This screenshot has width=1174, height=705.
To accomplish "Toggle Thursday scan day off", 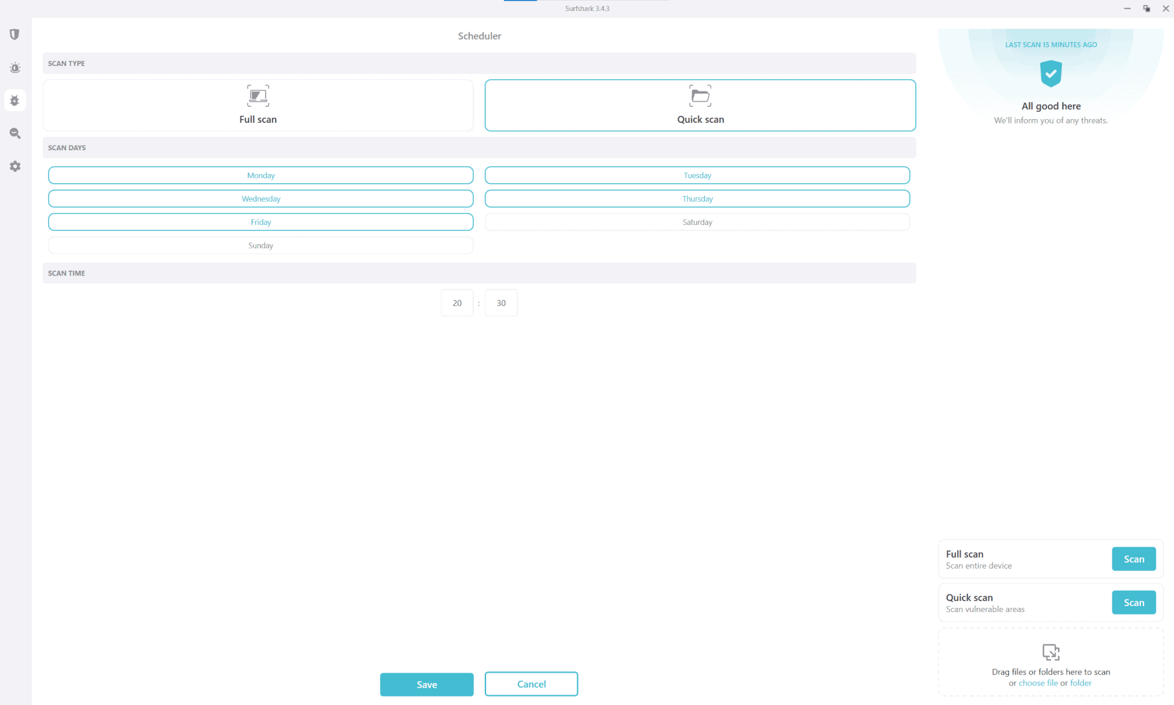I will (x=697, y=199).
